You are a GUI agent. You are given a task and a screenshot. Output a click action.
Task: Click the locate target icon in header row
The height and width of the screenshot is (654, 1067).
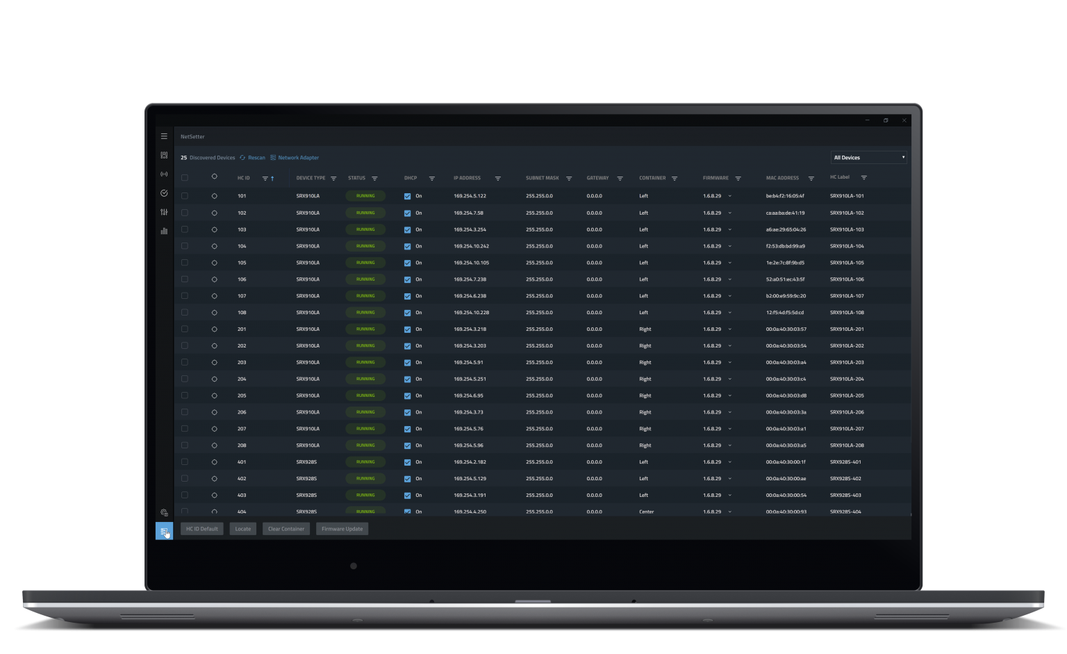(214, 177)
